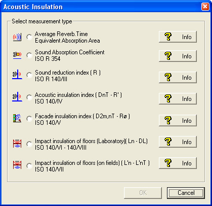Choose Sound reduction index (R) option

(29, 75)
